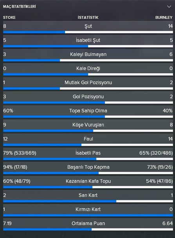This screenshot has height=238, width=175.
Task: Click the Şut statistic row
Action: pyautogui.click(x=88, y=27)
